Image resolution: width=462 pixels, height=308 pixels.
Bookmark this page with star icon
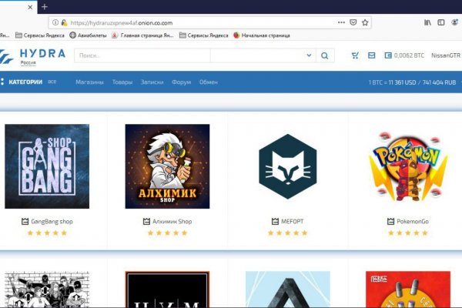pyautogui.click(x=365, y=22)
